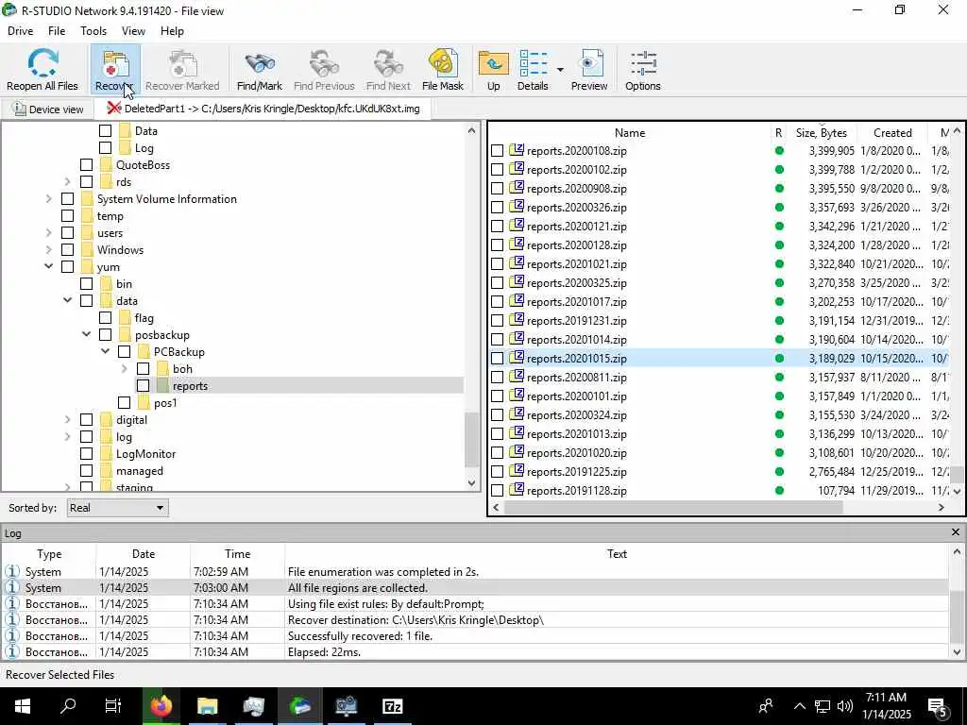Click the Details view icon
Image resolution: width=967 pixels, height=725 pixels.
tap(533, 63)
